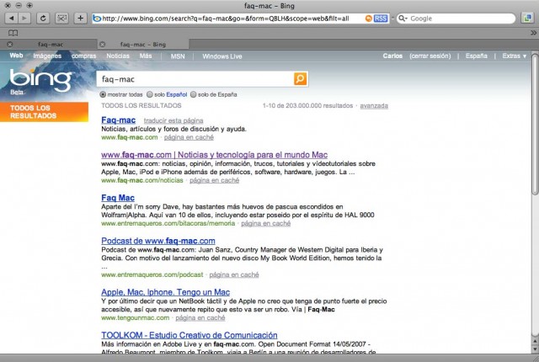Open cached page for www.tengounmac.com

(200, 318)
